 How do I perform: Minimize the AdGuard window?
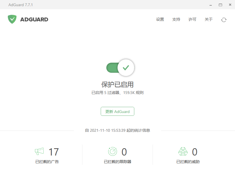[210, 5]
